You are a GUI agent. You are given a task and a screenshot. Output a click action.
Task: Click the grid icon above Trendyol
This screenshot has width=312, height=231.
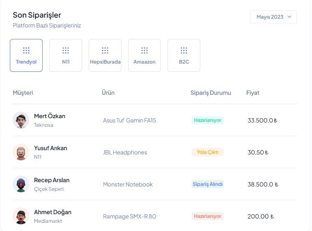click(26, 50)
